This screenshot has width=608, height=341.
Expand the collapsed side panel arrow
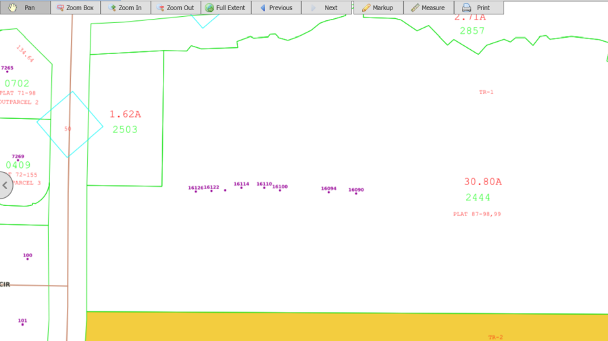pyautogui.click(x=5, y=185)
